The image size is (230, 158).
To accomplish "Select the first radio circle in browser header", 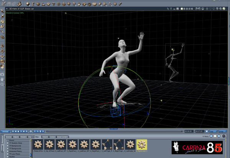I will coord(211,136).
